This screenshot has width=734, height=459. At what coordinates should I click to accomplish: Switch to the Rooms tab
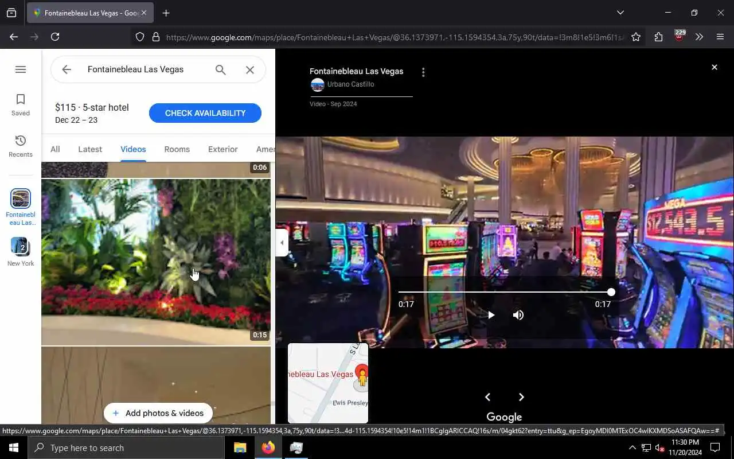point(177,149)
